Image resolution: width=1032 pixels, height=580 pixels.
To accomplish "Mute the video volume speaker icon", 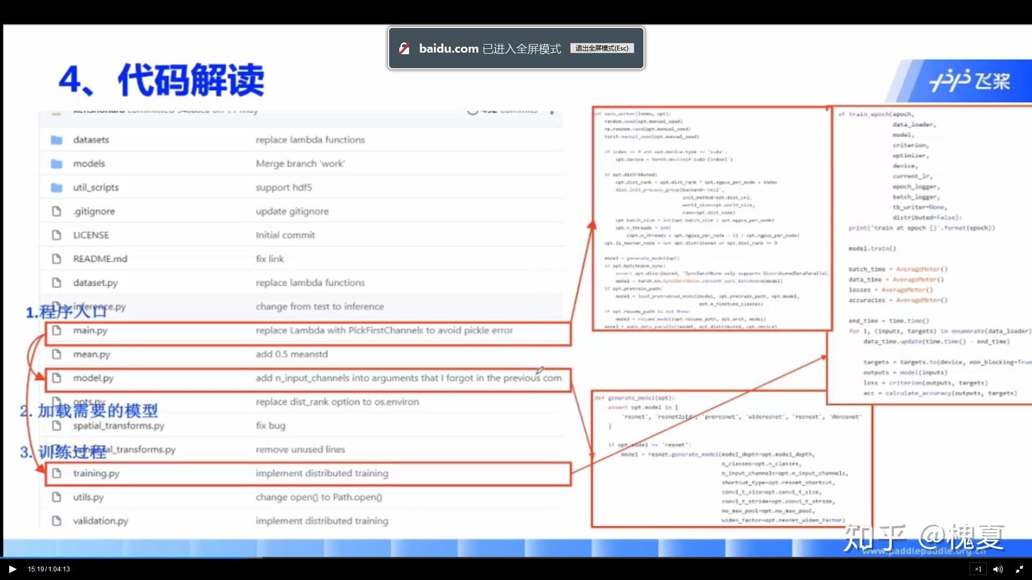I will coord(998,569).
